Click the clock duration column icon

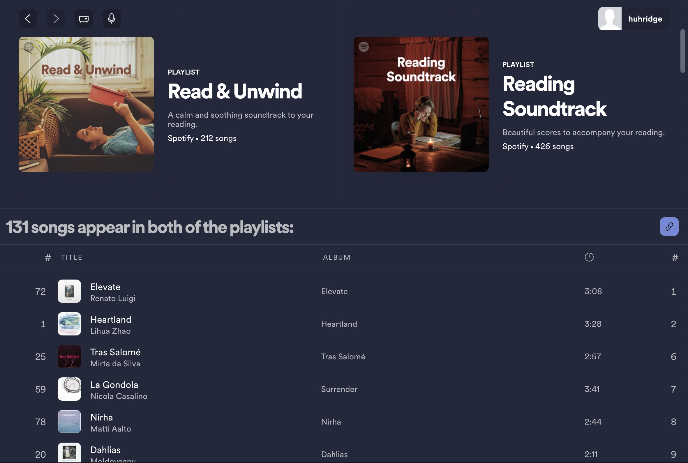click(x=589, y=257)
